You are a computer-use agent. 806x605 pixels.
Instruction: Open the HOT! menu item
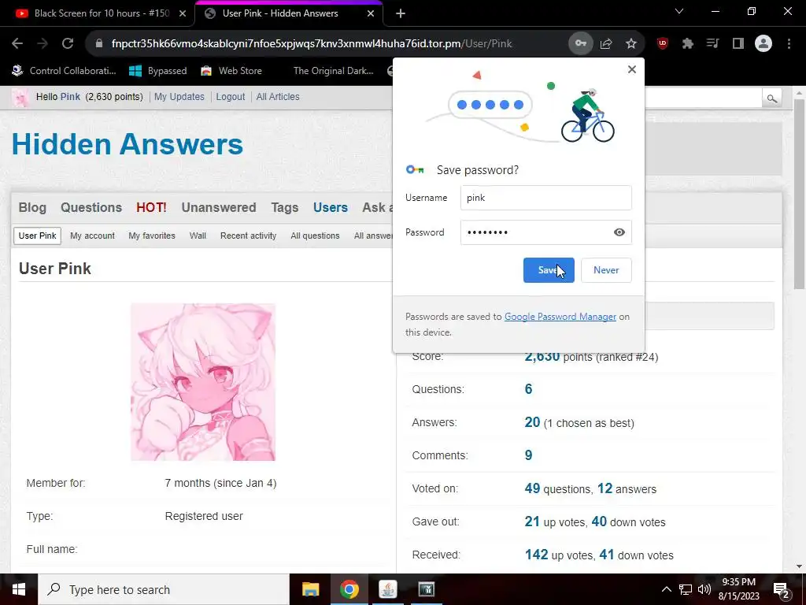[x=151, y=207]
